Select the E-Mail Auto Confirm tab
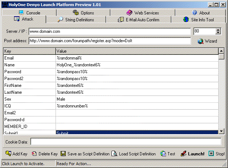Viewport: 228px width, 168px height. [x=139, y=19]
